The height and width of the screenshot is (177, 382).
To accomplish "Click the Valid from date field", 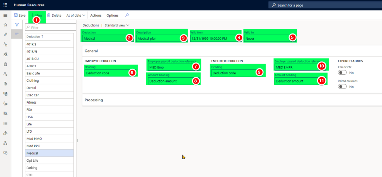I will coord(215,38).
